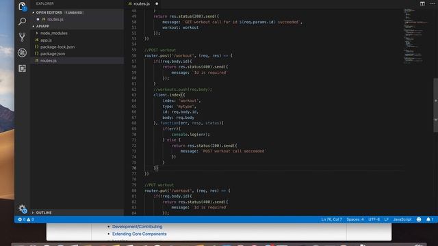438x246 pixels.
Task: Open the Extensions view icon
Action: (x=22, y=68)
